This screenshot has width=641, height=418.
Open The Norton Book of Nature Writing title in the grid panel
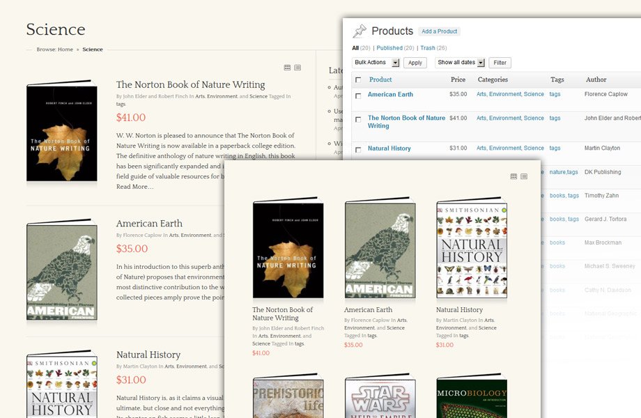coord(282,313)
